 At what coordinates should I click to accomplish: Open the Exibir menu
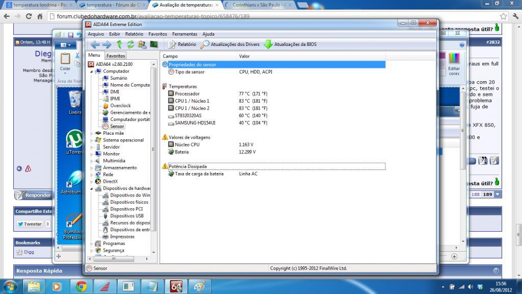coord(115,34)
